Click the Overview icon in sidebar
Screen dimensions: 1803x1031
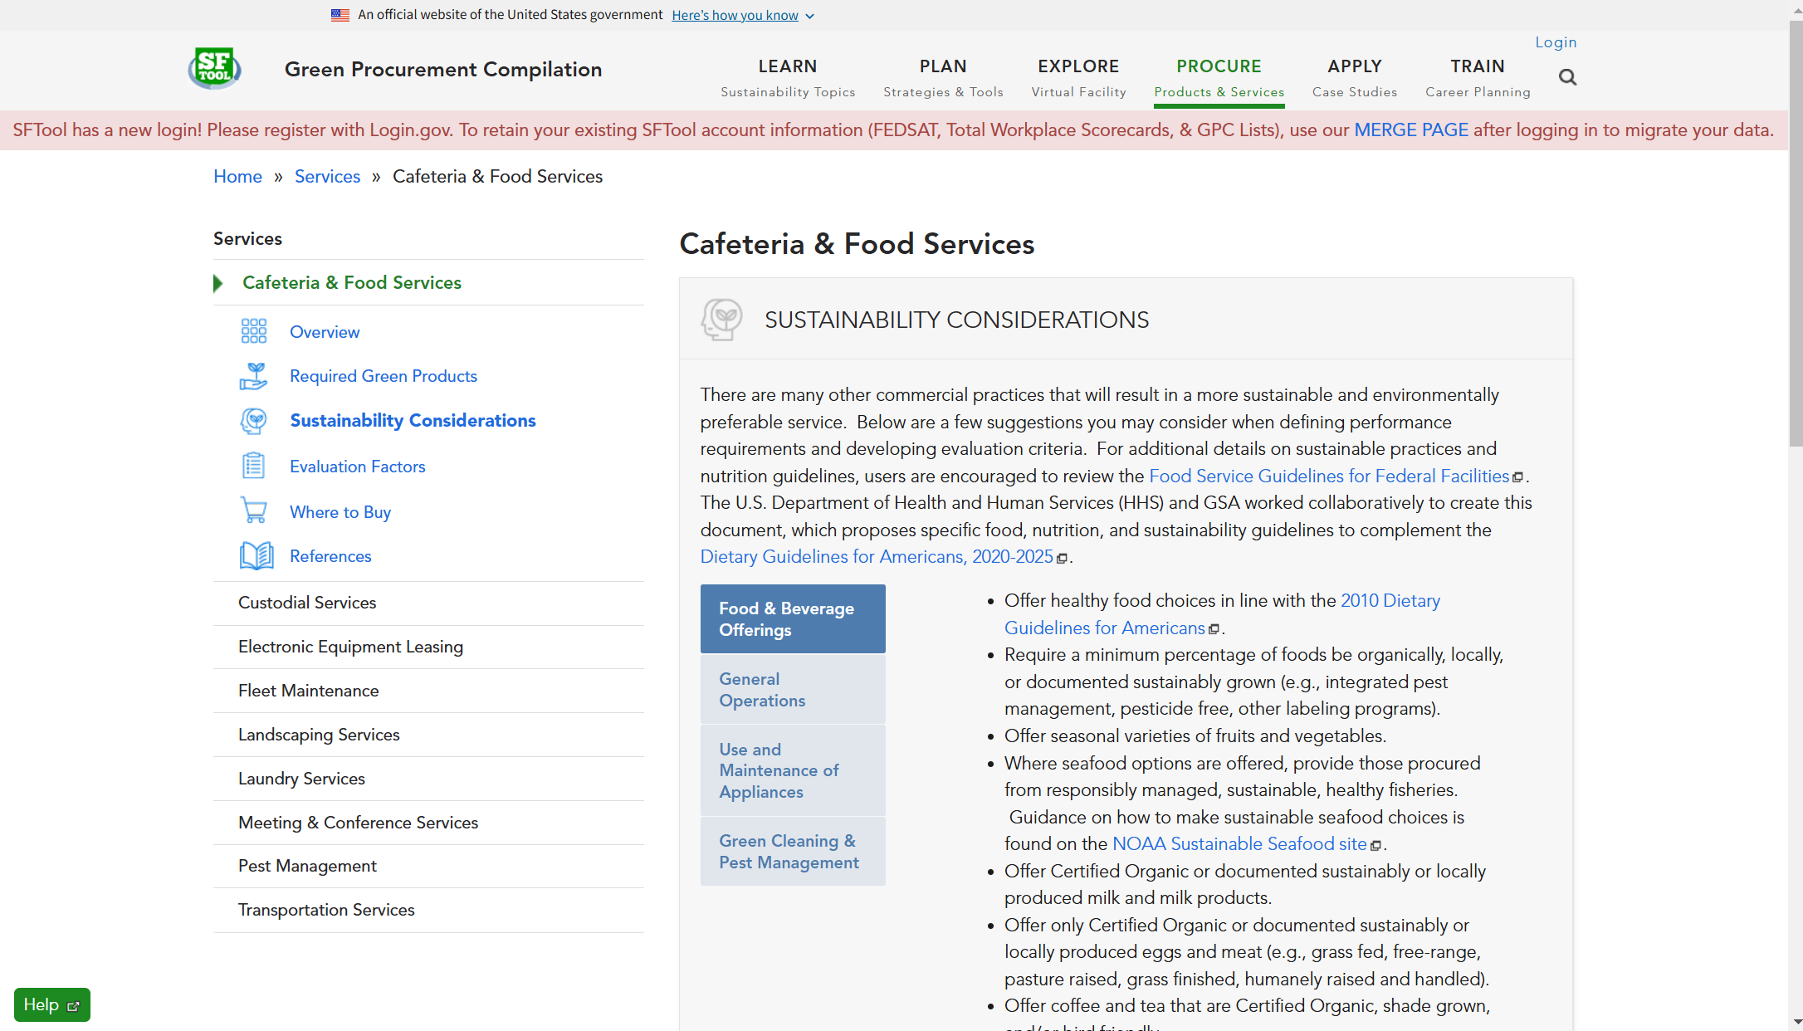tap(252, 330)
